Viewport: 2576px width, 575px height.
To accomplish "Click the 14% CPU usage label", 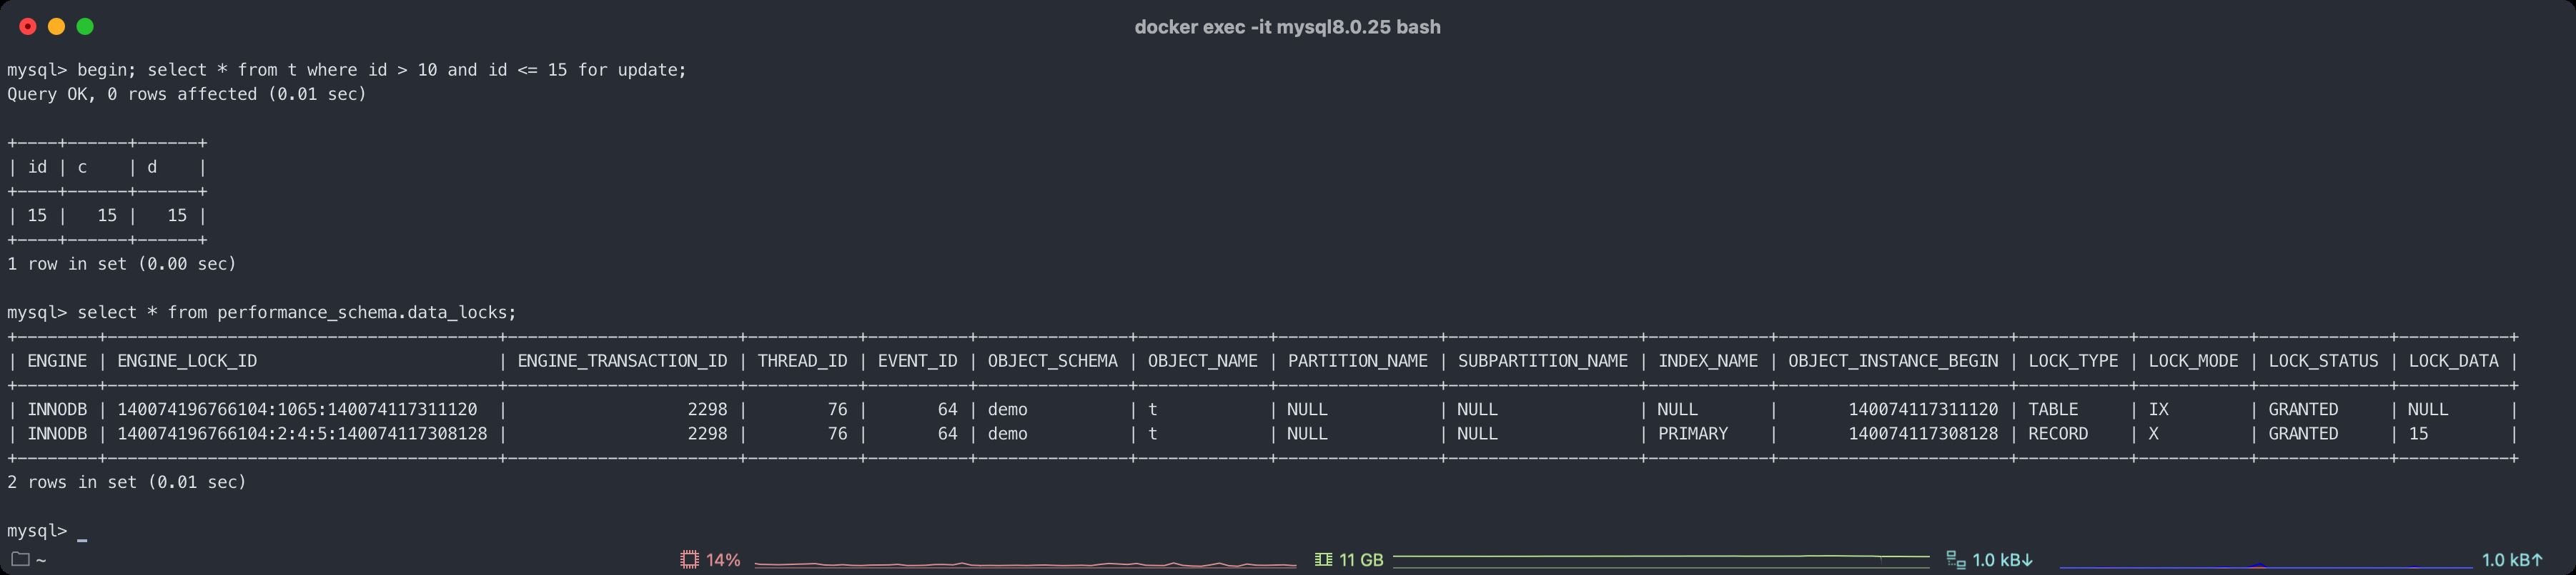I will 723,560.
